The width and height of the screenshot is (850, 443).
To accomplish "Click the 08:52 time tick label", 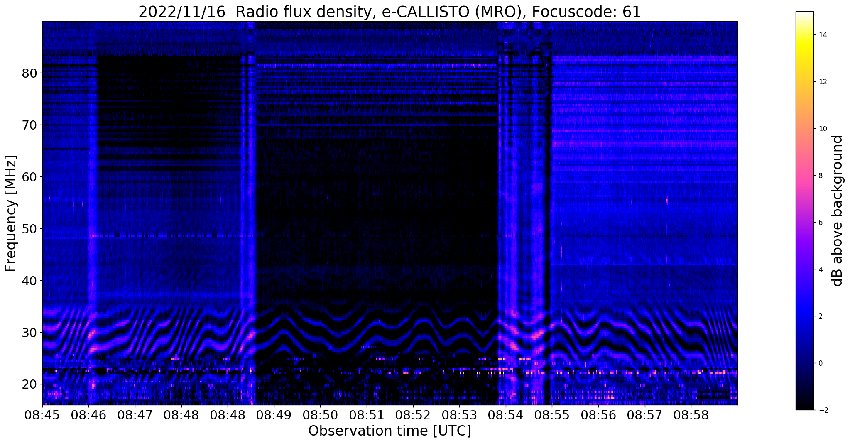I will click(413, 415).
